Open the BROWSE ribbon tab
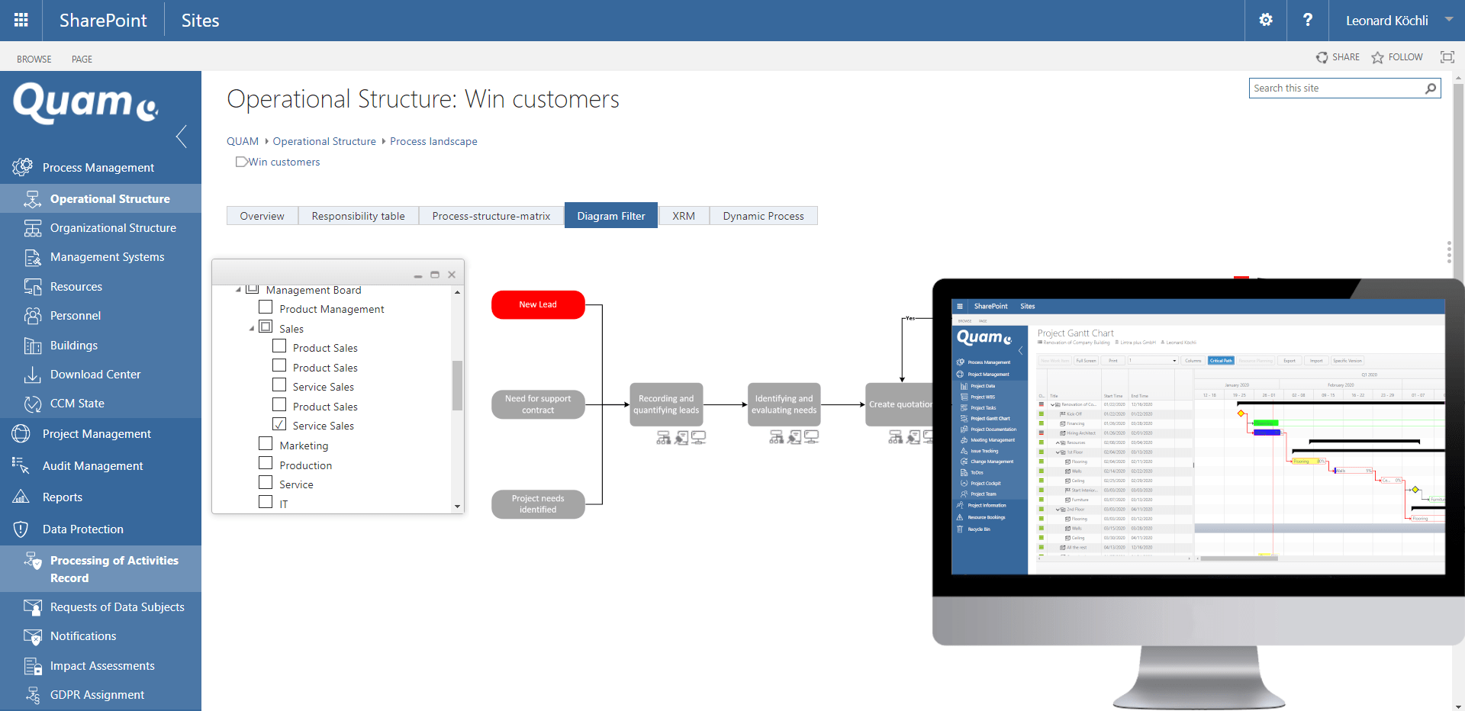Viewport: 1465px width, 711px height. [34, 59]
